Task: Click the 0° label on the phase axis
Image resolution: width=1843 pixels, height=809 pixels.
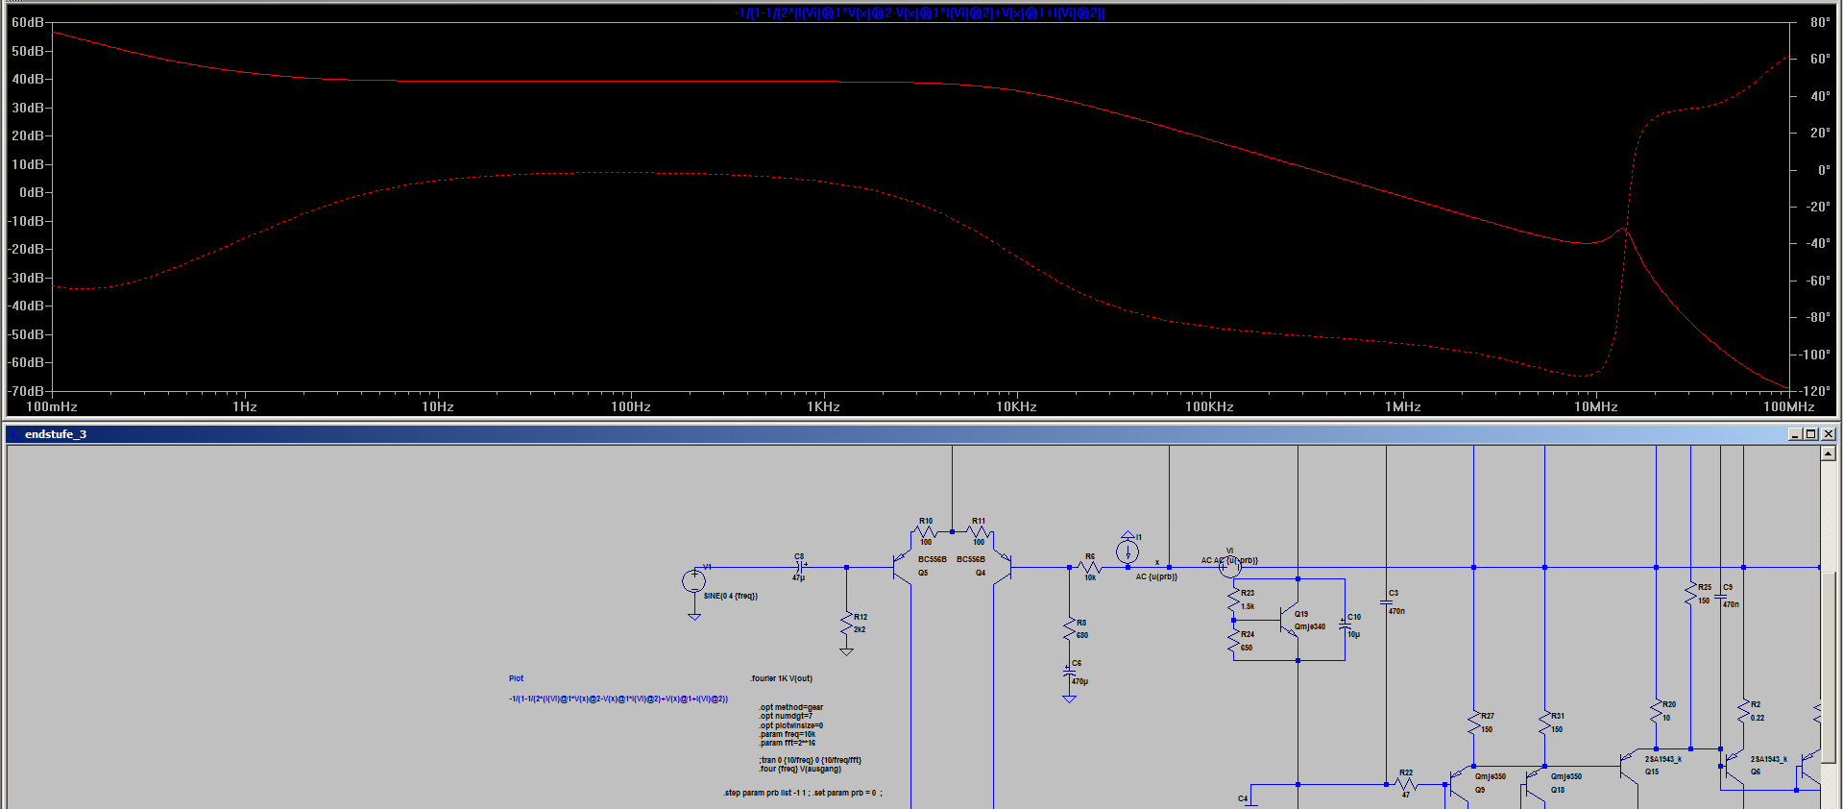Action: click(x=1824, y=170)
